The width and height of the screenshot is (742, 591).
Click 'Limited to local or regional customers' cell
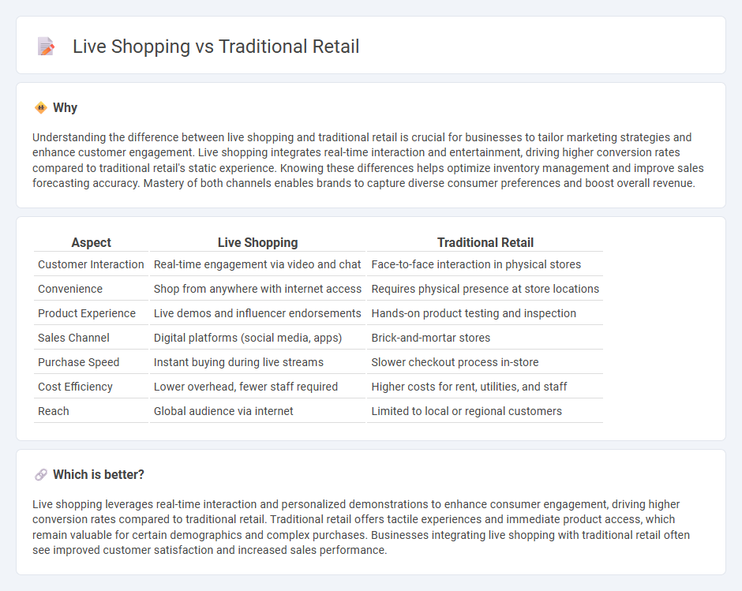tap(485, 411)
